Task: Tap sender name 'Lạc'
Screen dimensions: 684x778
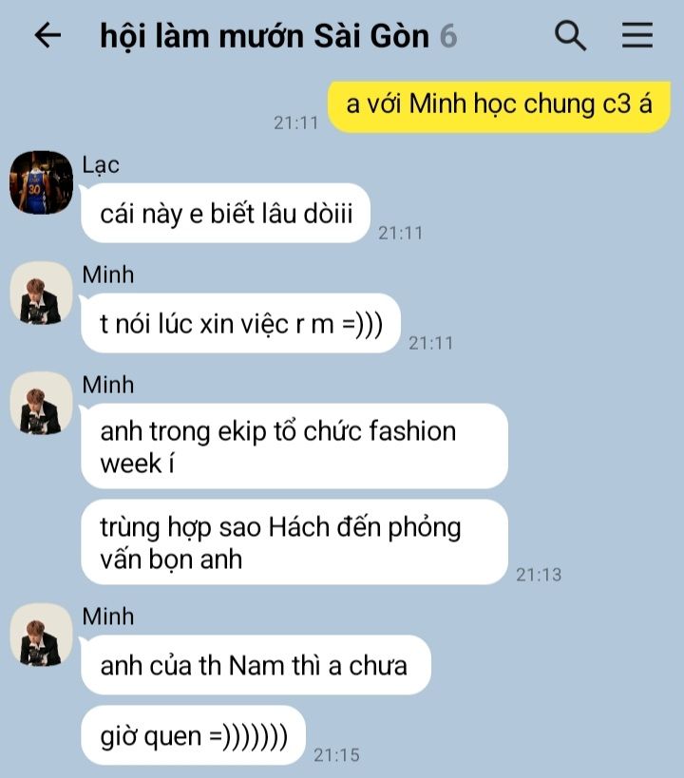Action: [101, 165]
